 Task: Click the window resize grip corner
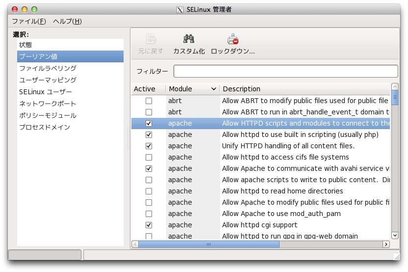[x=397, y=257]
